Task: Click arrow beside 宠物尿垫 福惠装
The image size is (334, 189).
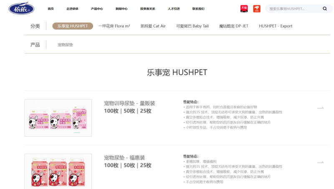Action: coord(320,162)
